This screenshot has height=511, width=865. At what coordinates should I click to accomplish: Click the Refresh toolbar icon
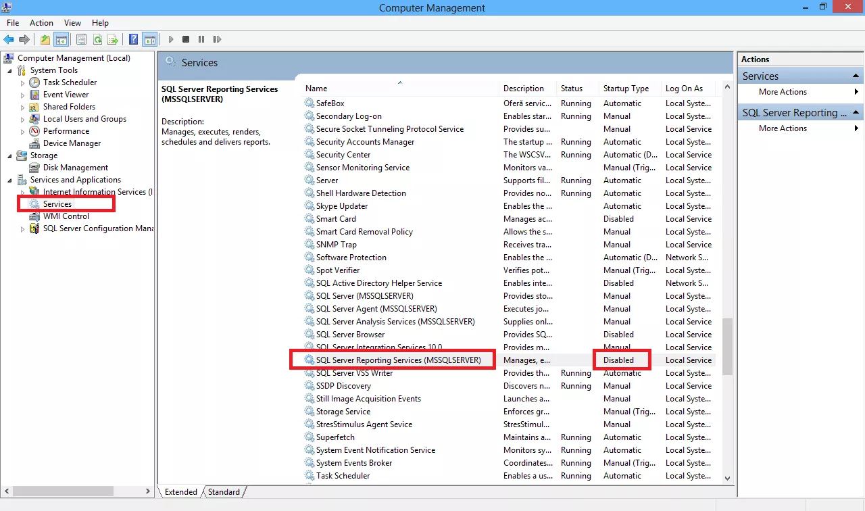97,40
